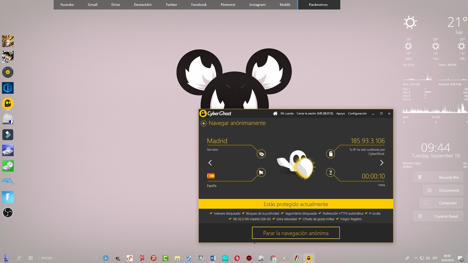The width and height of the screenshot is (468, 263).
Task: Open the green Camtasia C taskbar icon
Action: coord(166,258)
